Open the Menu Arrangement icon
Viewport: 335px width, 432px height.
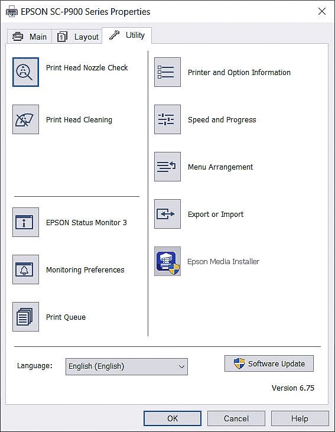coord(168,167)
